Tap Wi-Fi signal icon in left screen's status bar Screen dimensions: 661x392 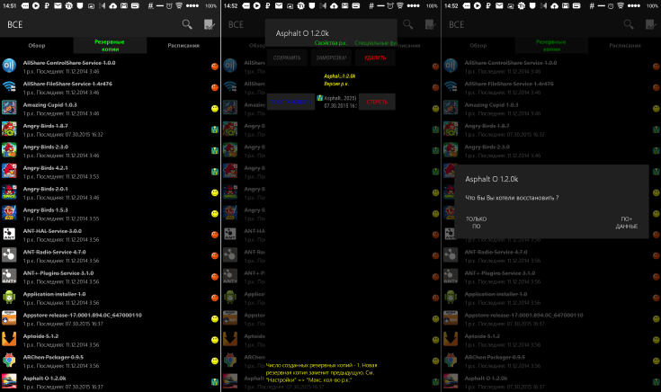180,6
